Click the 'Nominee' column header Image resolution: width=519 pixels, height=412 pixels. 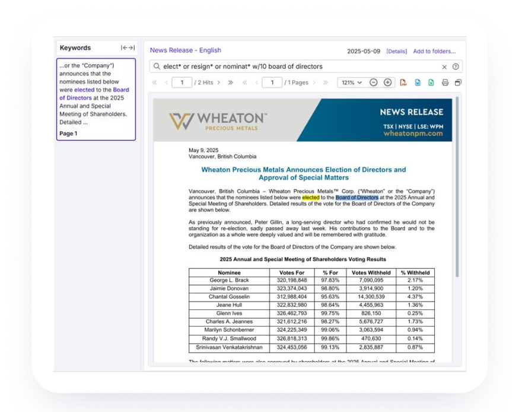229,272
